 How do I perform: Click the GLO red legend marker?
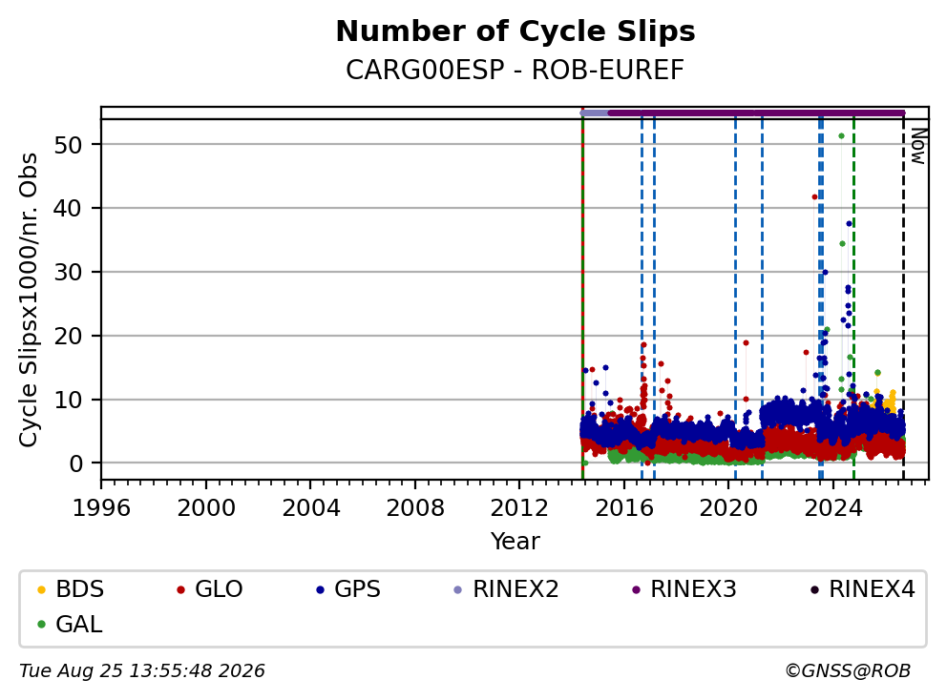180,589
